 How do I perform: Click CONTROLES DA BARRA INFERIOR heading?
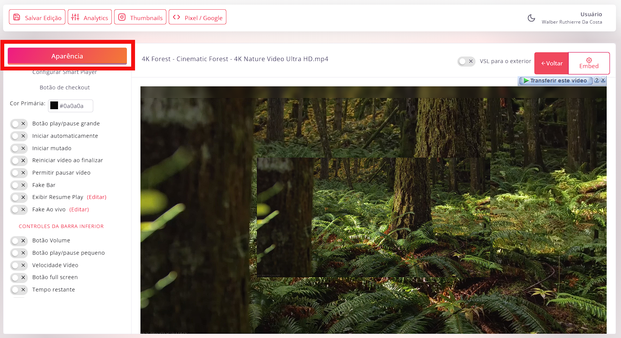[x=61, y=226]
